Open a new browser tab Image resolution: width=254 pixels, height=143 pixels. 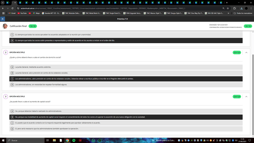226,2
